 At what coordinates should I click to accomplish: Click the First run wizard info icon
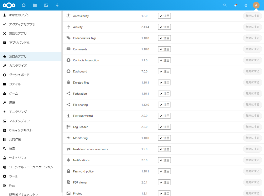tap(68, 116)
